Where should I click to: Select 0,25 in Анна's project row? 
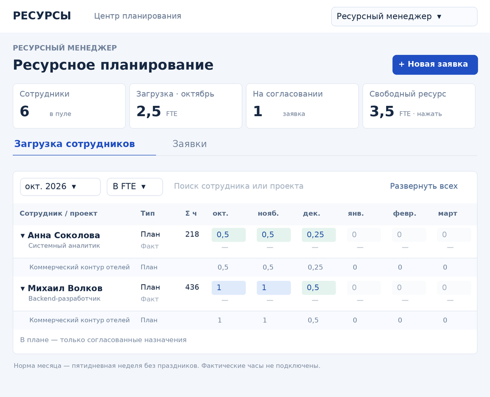(315, 267)
